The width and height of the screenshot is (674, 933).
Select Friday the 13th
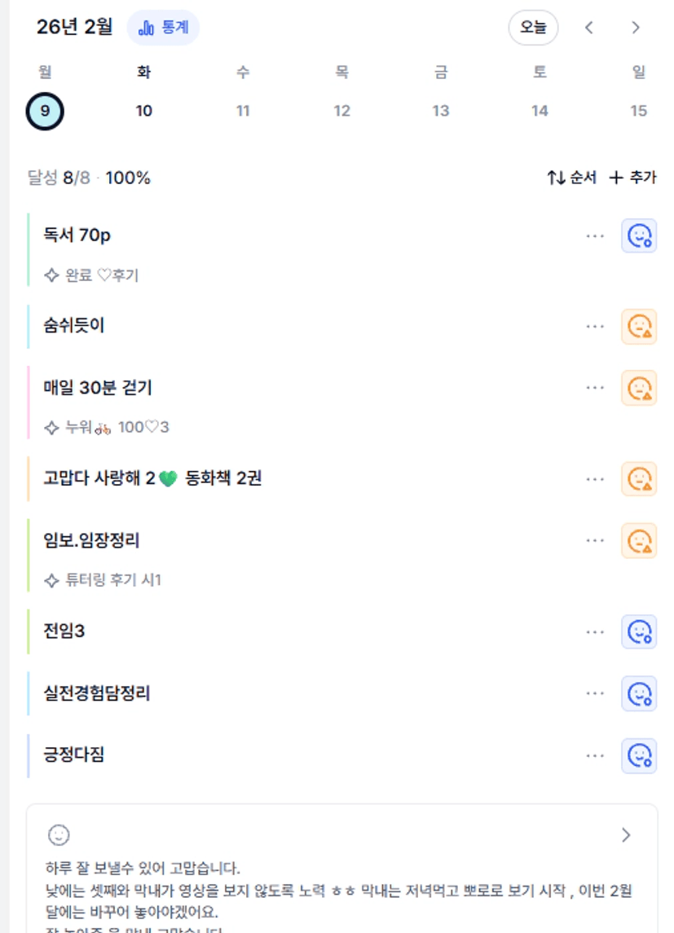click(x=441, y=111)
